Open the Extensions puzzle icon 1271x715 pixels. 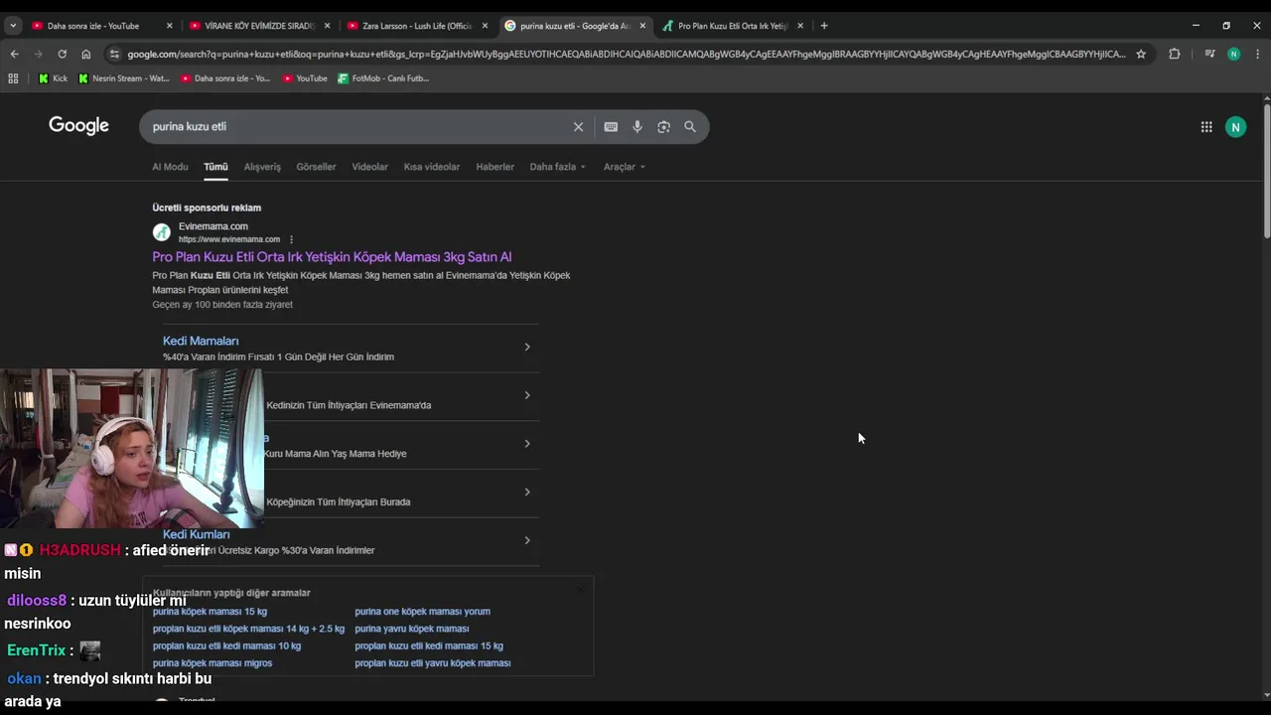point(1175,54)
